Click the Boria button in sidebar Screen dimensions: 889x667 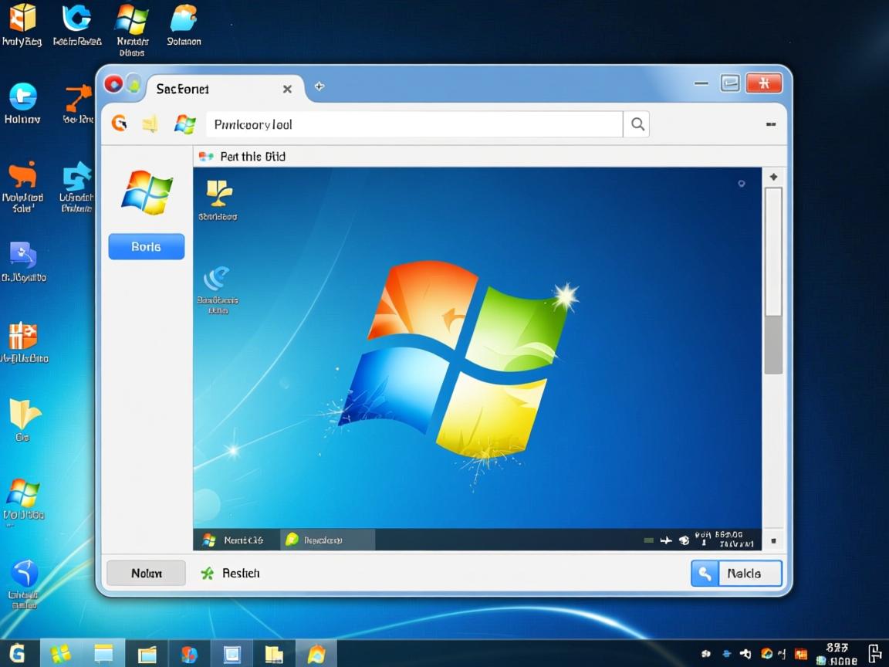147,247
